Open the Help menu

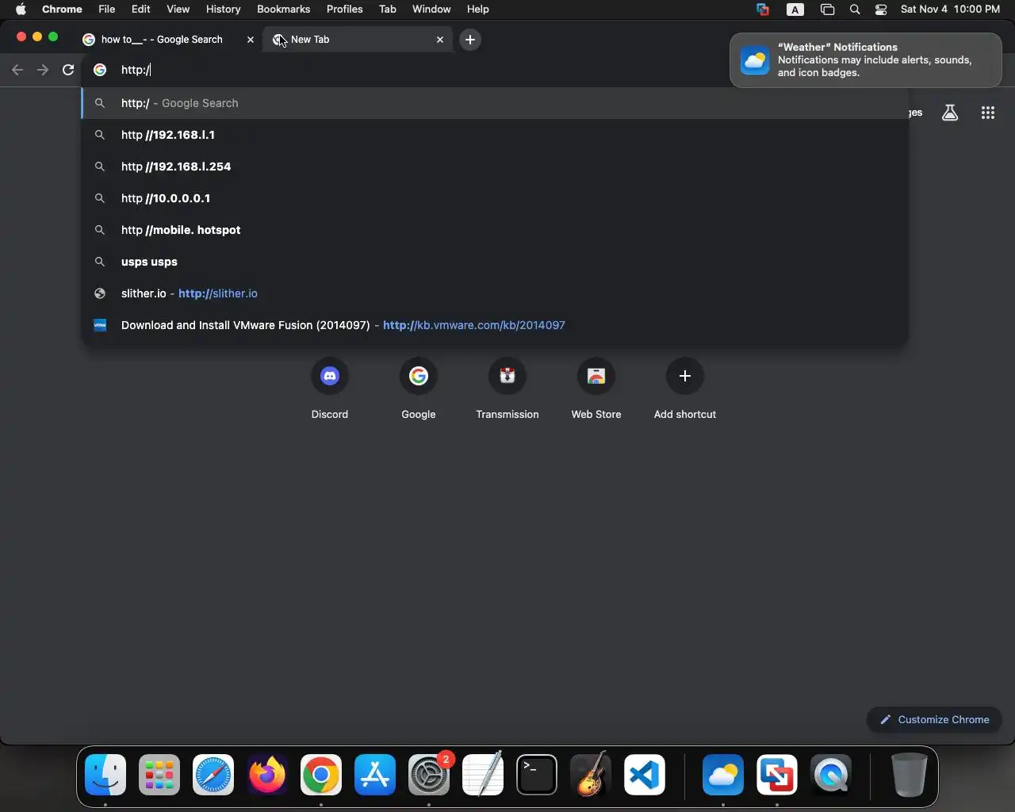click(x=477, y=10)
